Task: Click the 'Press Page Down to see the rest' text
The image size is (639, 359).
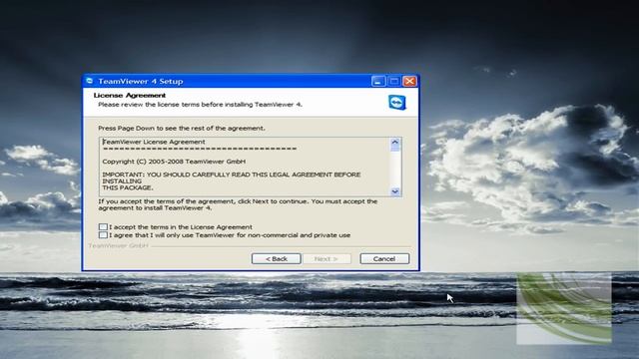Action: tap(182, 129)
